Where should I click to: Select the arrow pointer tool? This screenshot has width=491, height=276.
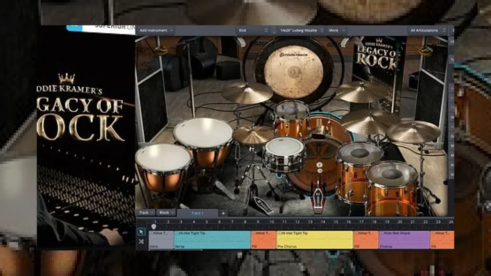141,232
